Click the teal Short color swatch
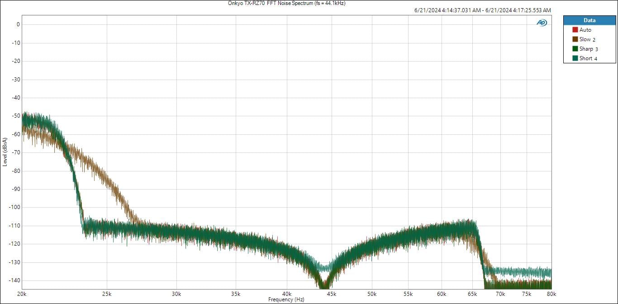Image resolution: width=618 pixels, height=304 pixels. pyautogui.click(x=575, y=58)
